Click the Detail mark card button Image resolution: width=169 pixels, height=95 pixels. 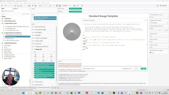(35, 60)
